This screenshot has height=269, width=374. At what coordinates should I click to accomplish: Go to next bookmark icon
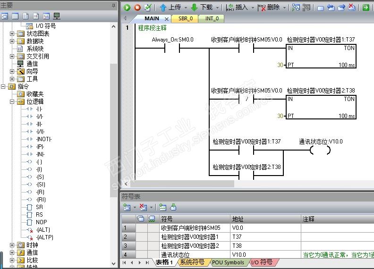pos(341,8)
